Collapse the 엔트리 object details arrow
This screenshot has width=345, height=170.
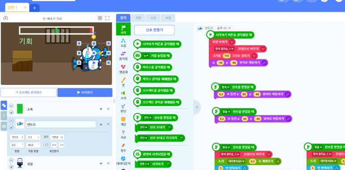point(101,124)
